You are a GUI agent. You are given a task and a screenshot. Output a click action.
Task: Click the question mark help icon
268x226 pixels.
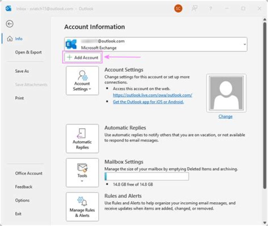coord(210,8)
